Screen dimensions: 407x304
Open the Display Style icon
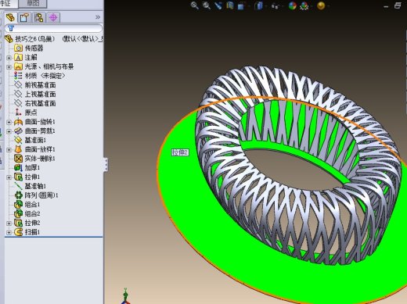pyautogui.click(x=259, y=5)
